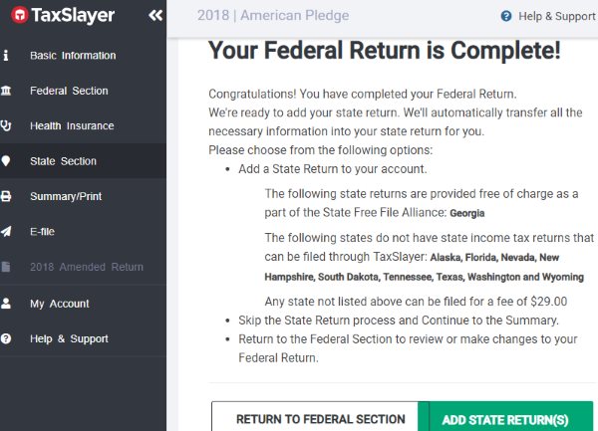Click the TaxSlayer logo
598x431 pixels.
tap(62, 16)
